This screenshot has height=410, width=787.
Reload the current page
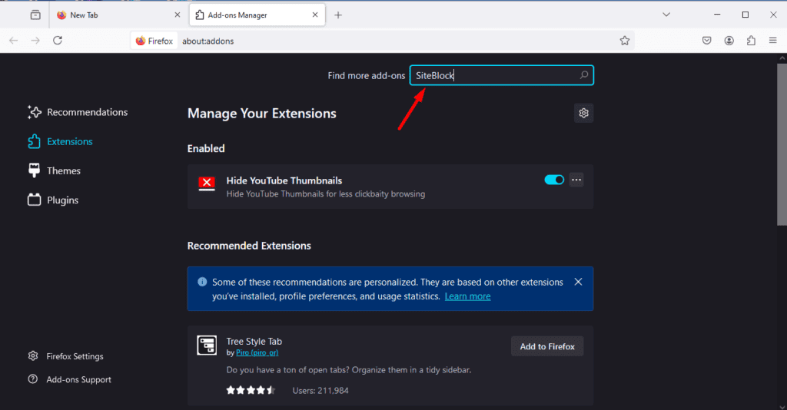pos(58,41)
